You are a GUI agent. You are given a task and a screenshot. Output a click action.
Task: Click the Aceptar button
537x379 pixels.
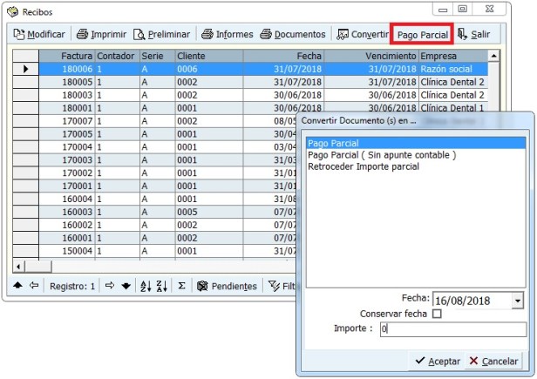[438, 361]
